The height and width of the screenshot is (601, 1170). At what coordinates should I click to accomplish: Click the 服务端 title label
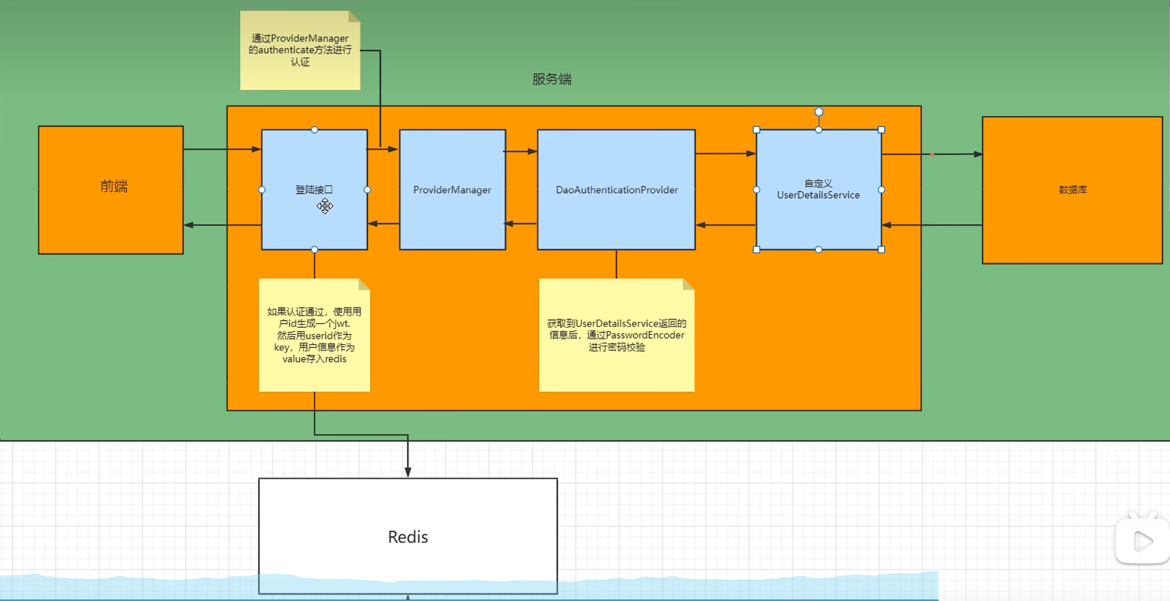pyautogui.click(x=551, y=80)
